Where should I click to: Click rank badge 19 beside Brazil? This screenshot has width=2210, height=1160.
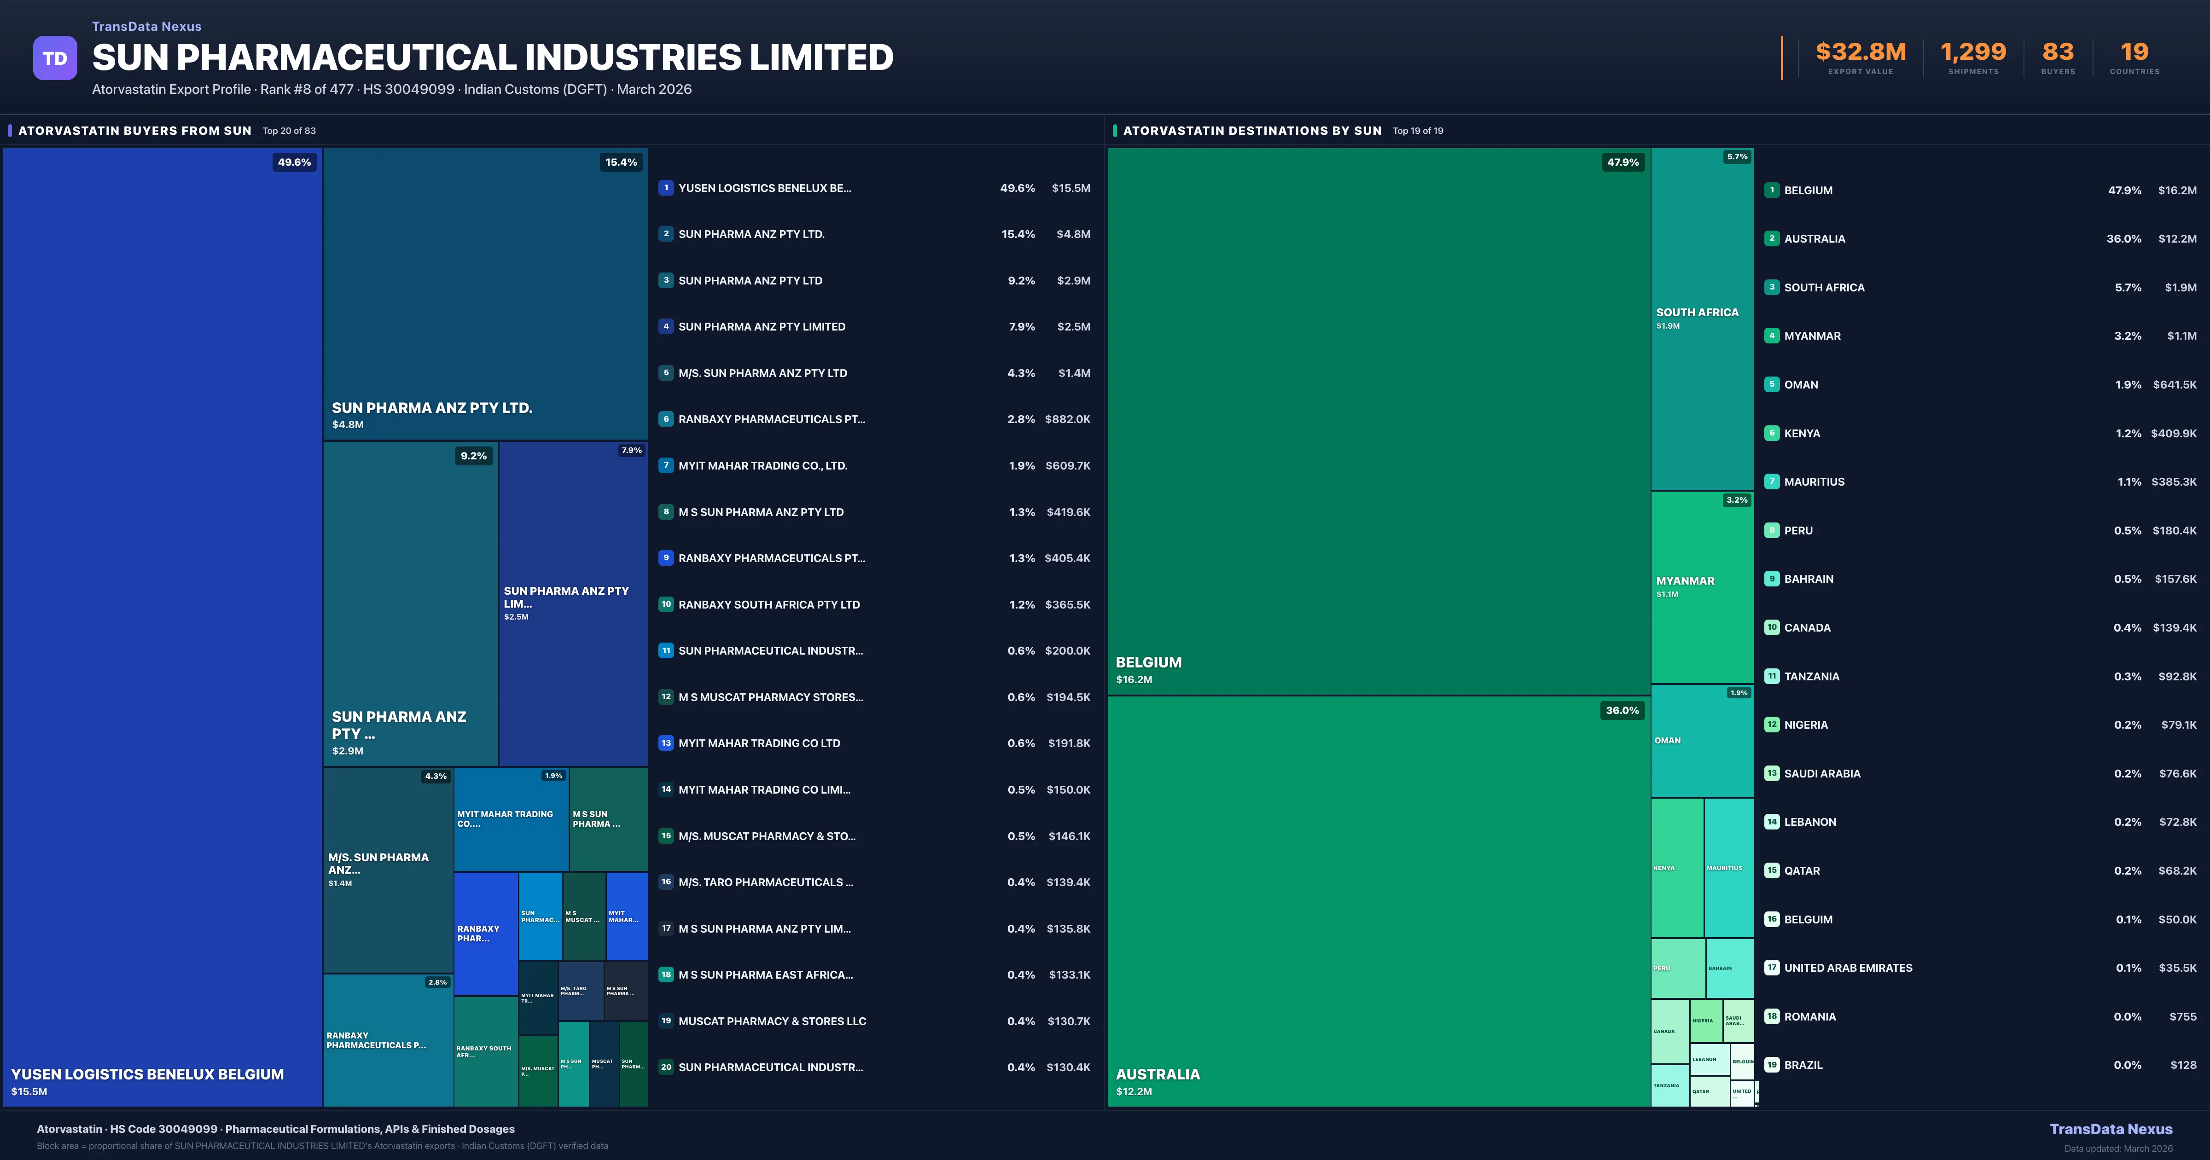pos(1772,1065)
